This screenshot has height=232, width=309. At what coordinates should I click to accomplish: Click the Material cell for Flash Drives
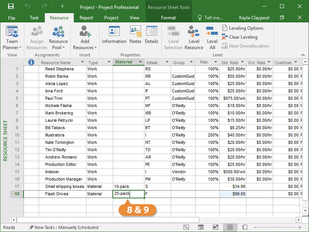click(128, 194)
